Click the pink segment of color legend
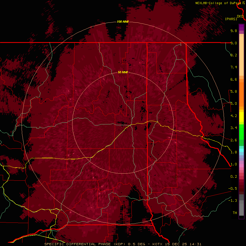The image size is (246, 246). coord(241,166)
